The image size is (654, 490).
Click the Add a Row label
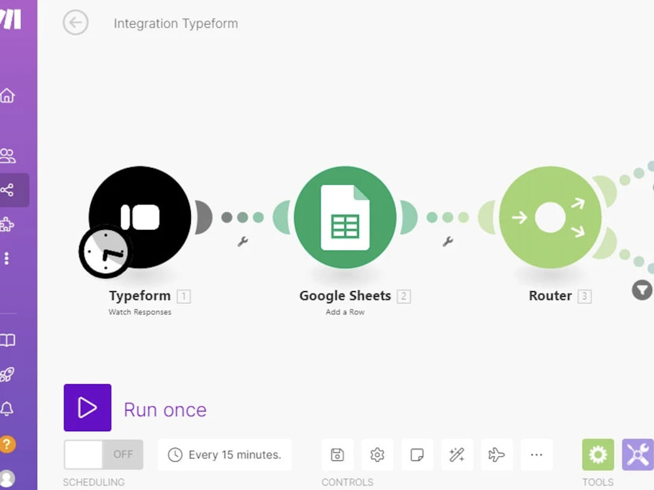click(345, 312)
